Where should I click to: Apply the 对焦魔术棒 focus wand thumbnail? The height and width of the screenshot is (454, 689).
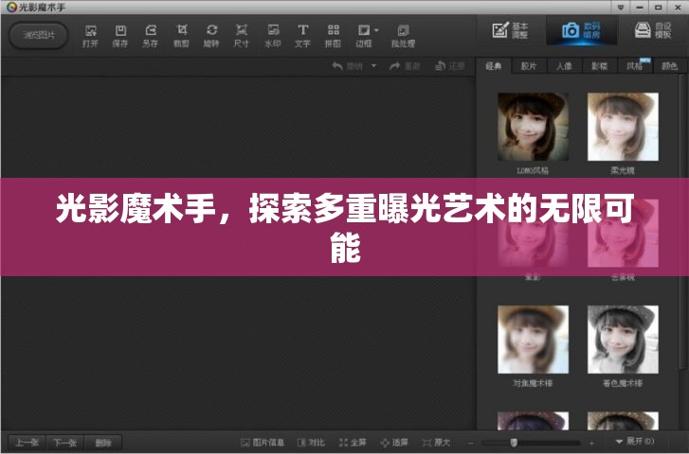tap(533, 340)
